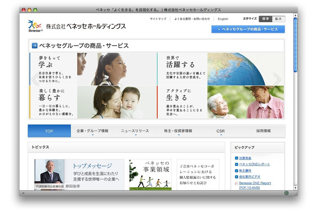Open the ベネッセONEレポート link
The image size is (317, 211).
[x=254, y=164]
